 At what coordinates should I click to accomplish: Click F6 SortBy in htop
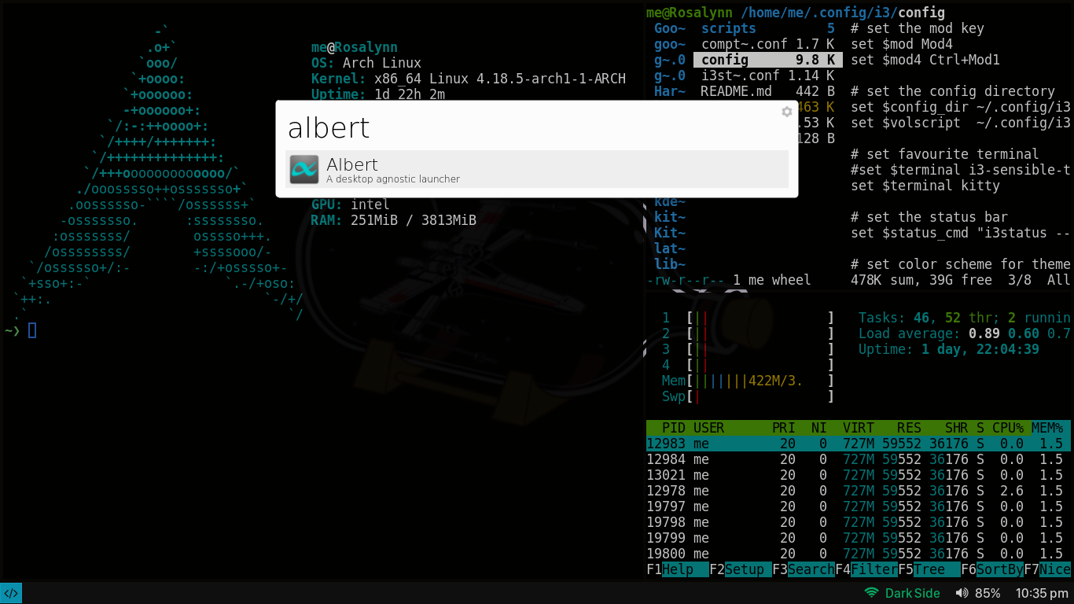pyautogui.click(x=992, y=569)
